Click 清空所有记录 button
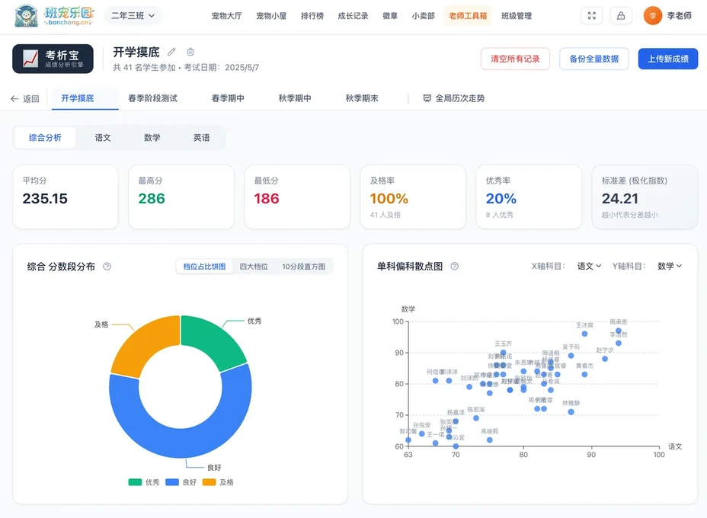 (515, 59)
